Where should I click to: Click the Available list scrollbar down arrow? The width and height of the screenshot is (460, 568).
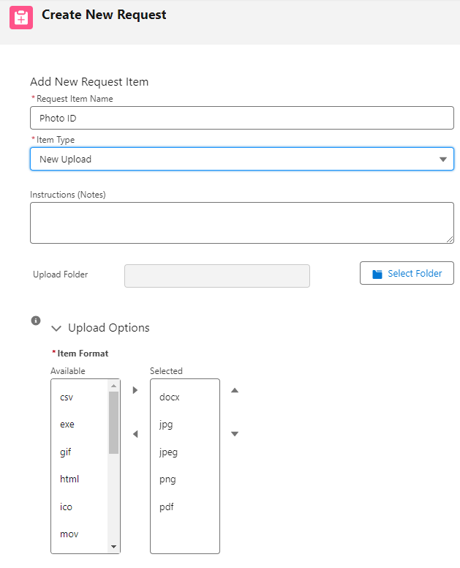(113, 547)
